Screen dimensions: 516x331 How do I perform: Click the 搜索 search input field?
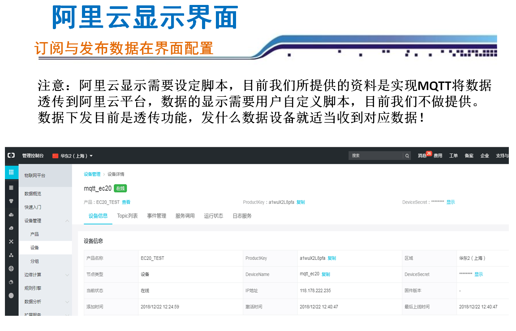376,155
